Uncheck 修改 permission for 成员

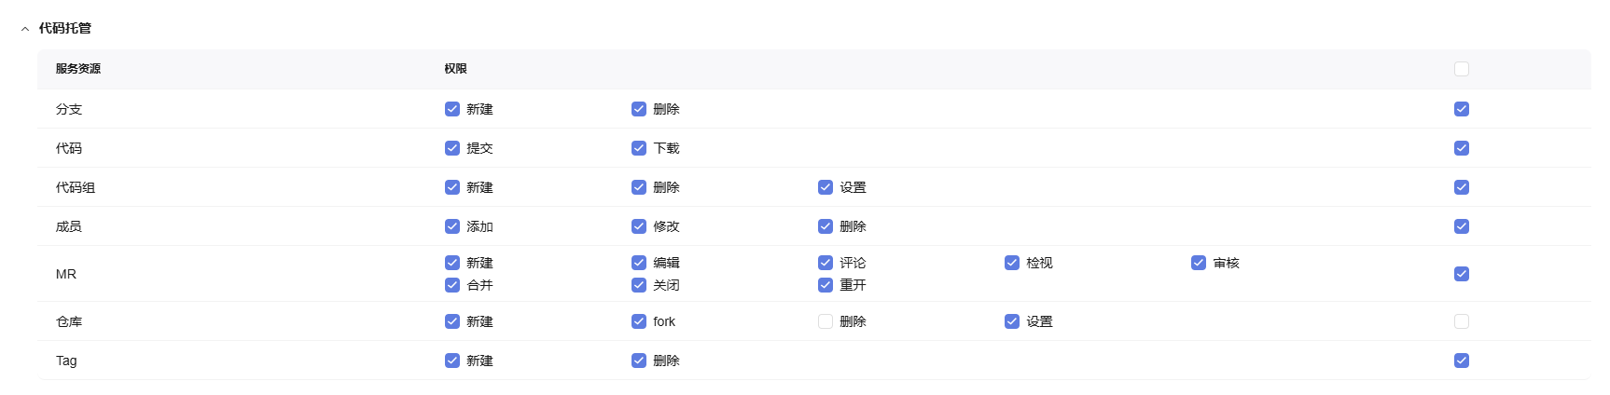click(x=639, y=226)
